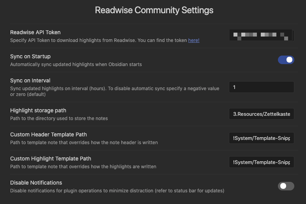Image resolution: width=306 pixels, height=204 pixels.
Task: Turn off the Sync on Startup toggle
Action: [286, 60]
